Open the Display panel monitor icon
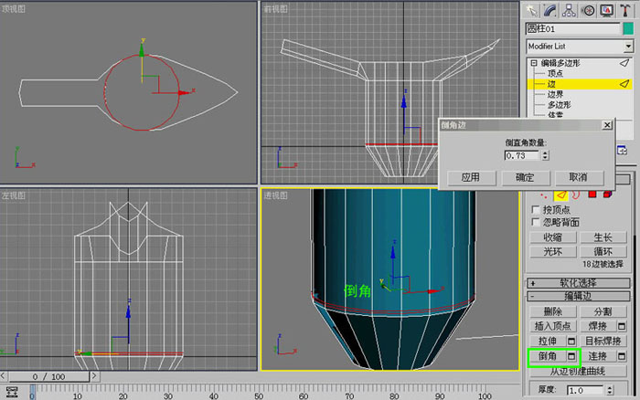The width and height of the screenshot is (640, 400). click(606, 10)
